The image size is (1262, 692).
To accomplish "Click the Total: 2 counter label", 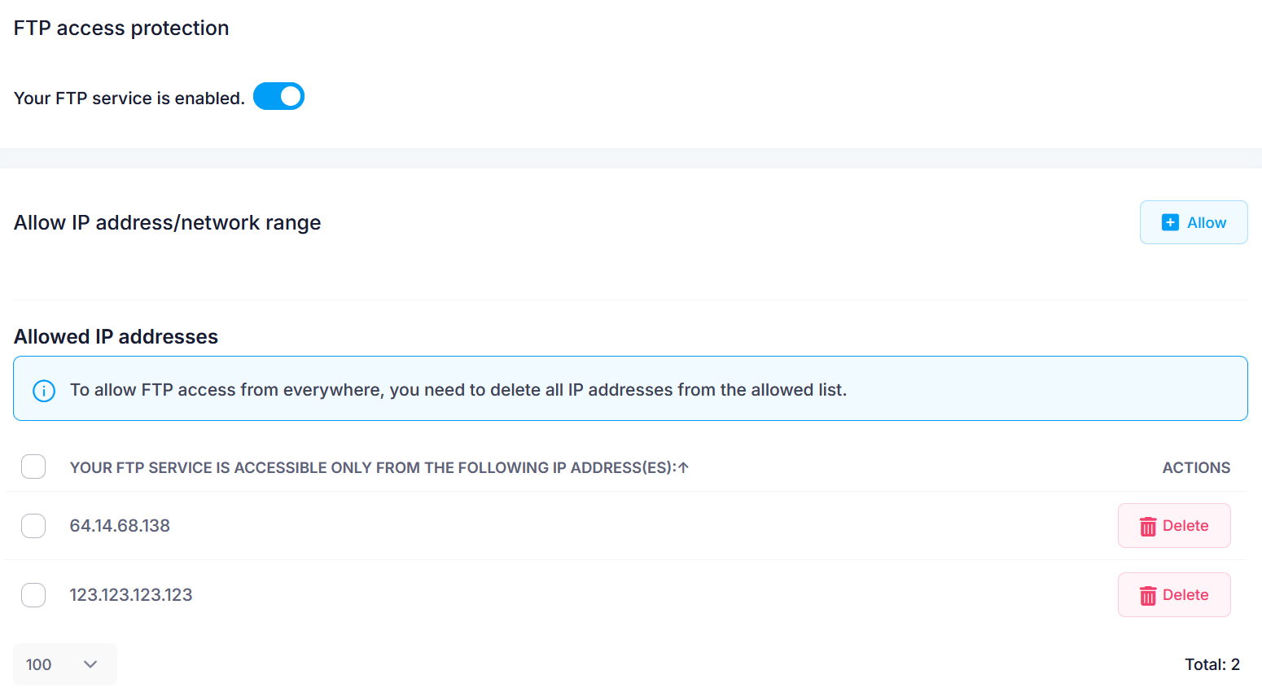I will click(1212, 664).
